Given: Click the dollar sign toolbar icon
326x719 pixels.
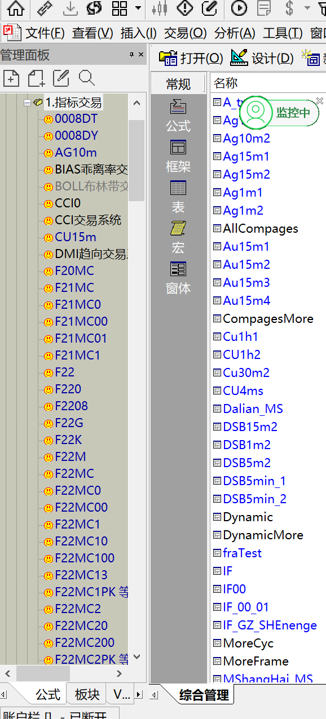Looking at the screenshot, I should pyautogui.click(x=289, y=8).
